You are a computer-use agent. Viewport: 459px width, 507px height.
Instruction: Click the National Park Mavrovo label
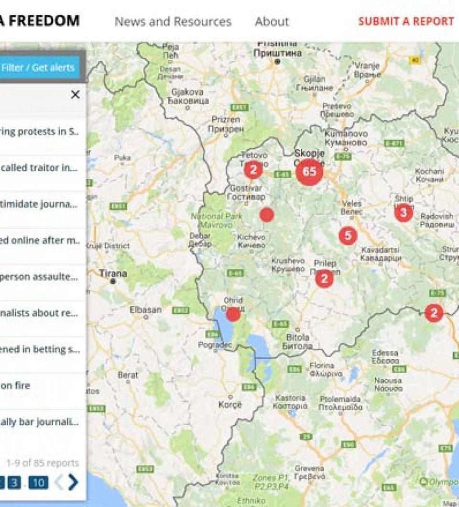(216, 220)
